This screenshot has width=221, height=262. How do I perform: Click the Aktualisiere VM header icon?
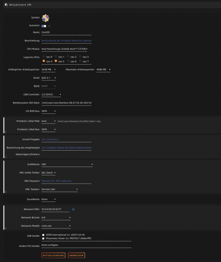coord(6,5)
